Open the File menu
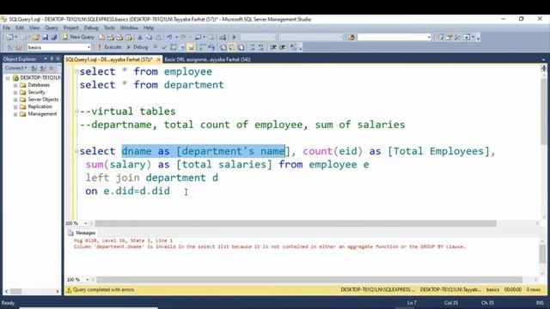The height and width of the screenshot is (309, 550). (x=6, y=27)
